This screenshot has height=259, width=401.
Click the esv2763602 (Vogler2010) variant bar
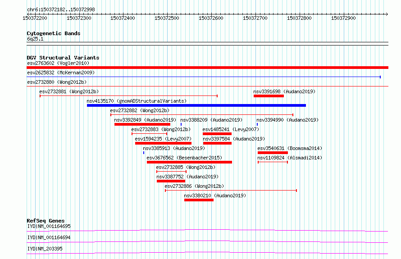[x=207, y=68]
